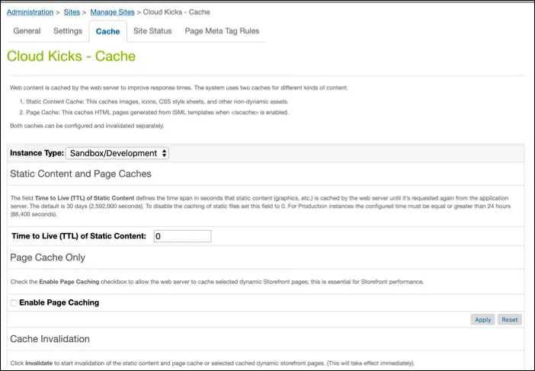The height and width of the screenshot is (371, 535).
Task: Click the 'Page Cache Only' section heading
Action: [47, 257]
